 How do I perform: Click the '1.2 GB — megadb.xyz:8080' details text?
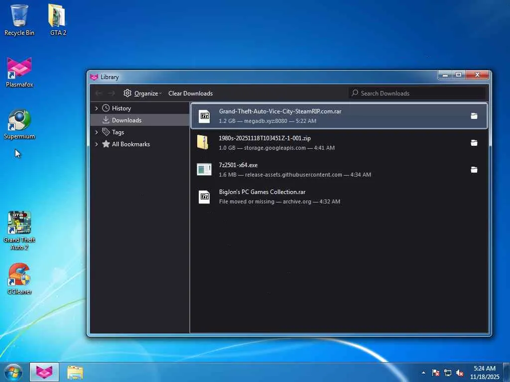click(253, 121)
